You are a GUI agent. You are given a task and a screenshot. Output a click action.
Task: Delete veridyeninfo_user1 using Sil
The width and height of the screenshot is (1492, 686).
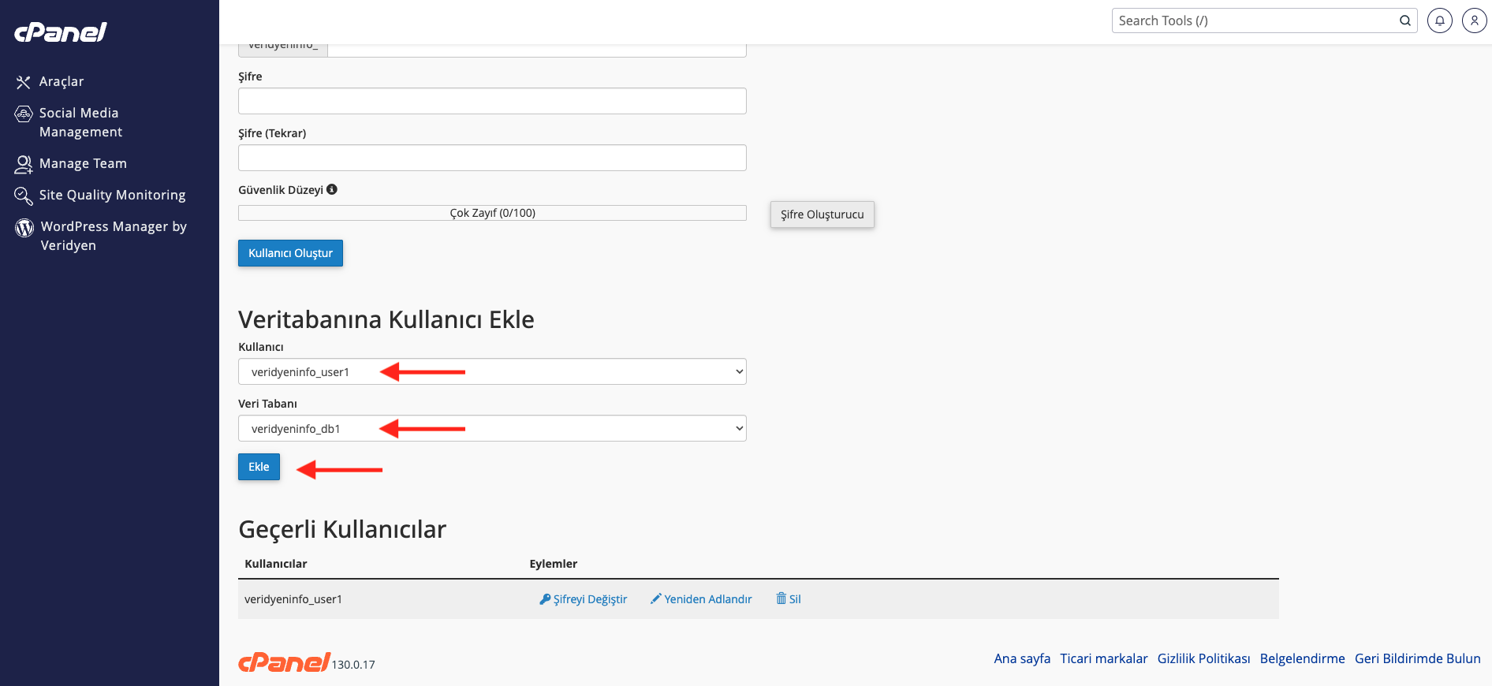coord(789,599)
